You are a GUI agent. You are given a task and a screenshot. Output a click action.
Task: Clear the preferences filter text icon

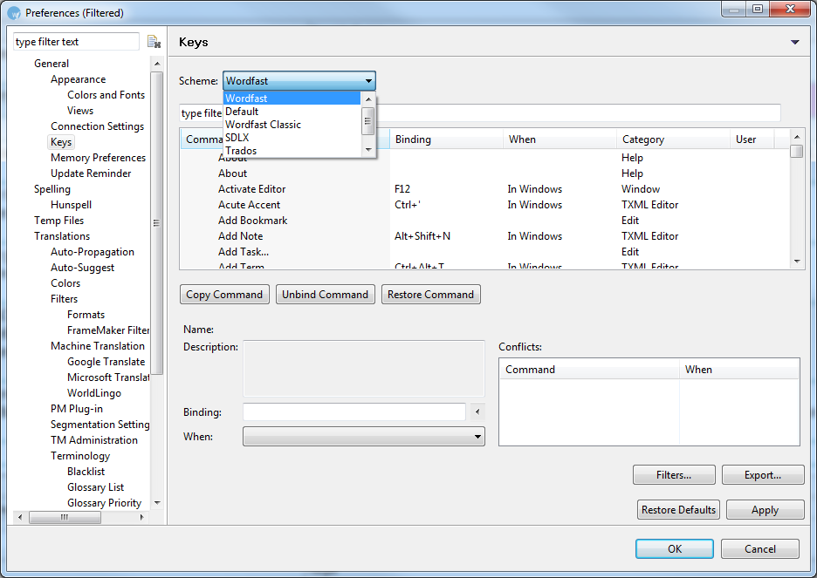point(154,42)
